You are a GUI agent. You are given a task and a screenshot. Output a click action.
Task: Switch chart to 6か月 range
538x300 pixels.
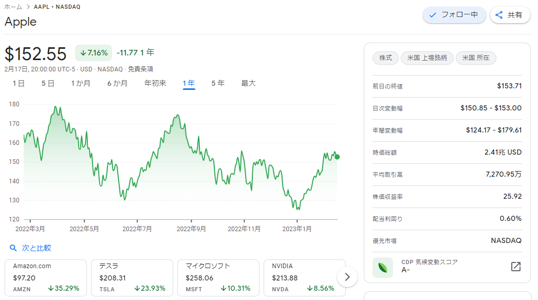coord(117,83)
